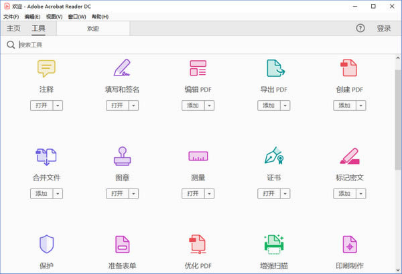Image resolution: width=402 pixels, height=274 pixels.
Task: Open the 视图(V) menu
Action: coord(54,17)
